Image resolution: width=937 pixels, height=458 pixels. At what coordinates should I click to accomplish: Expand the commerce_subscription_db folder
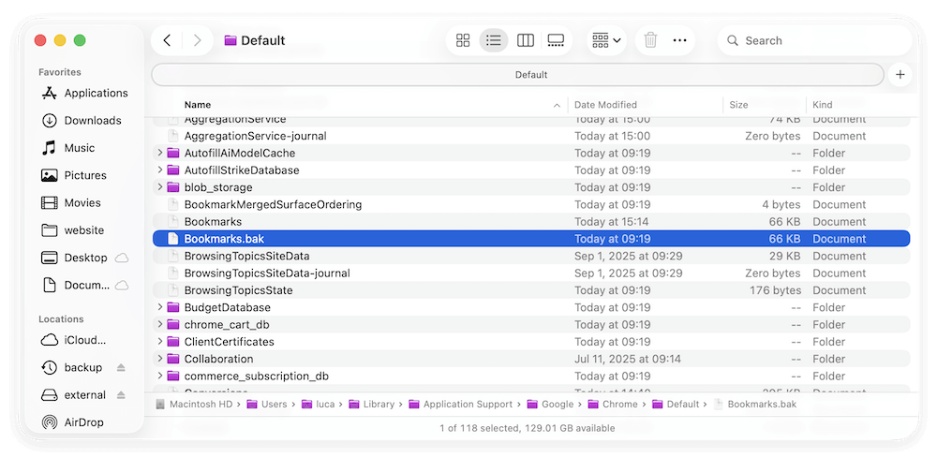pos(159,377)
